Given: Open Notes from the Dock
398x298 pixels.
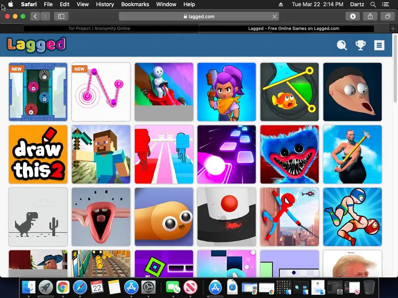Looking at the screenshot, I should pyautogui.click(x=114, y=288).
